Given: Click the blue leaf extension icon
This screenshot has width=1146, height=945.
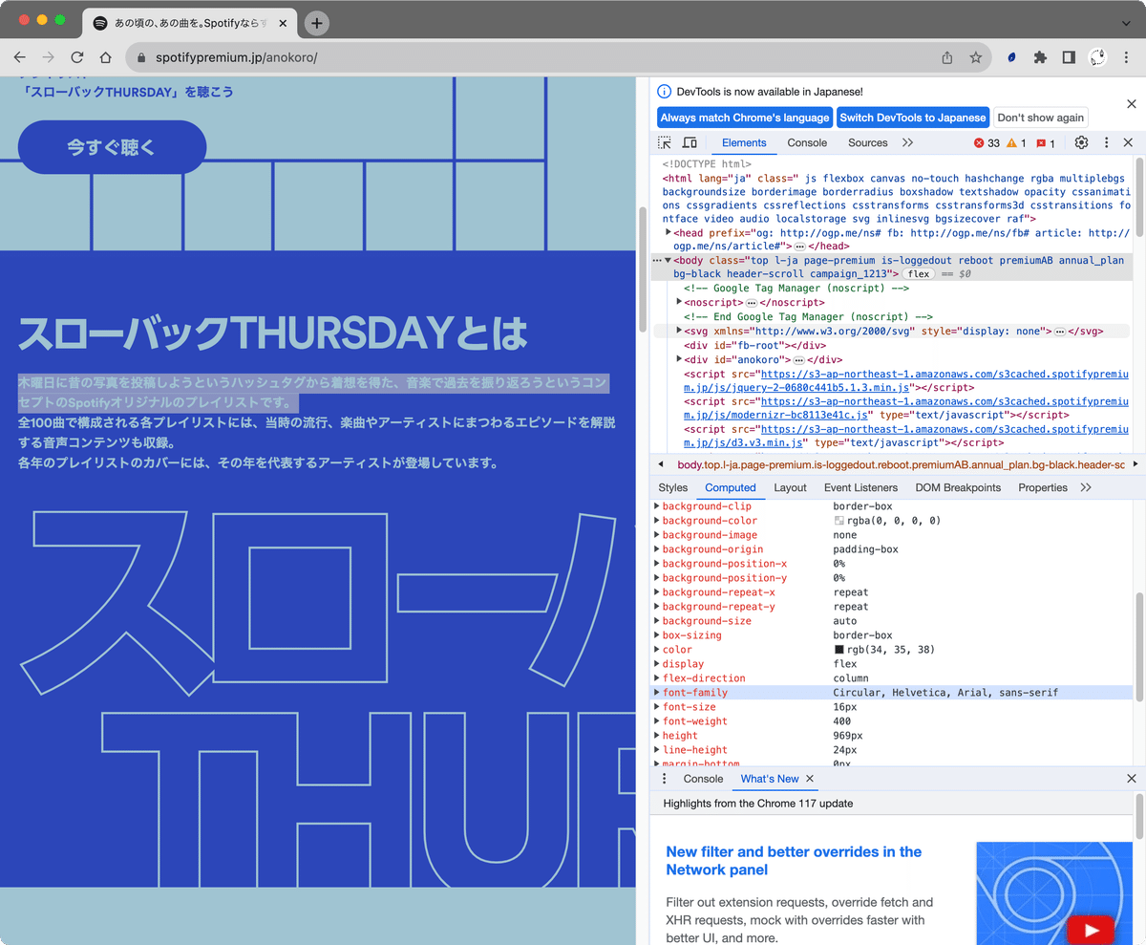Looking at the screenshot, I should pos(1011,57).
